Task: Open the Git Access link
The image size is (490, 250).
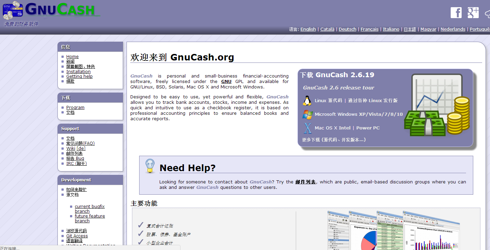Action: [x=77, y=236]
